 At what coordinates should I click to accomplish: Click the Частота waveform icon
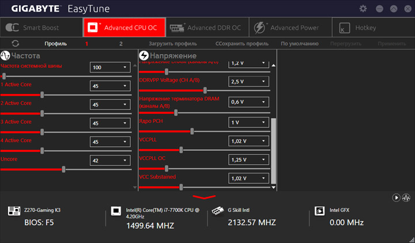pyautogui.click(x=5, y=55)
